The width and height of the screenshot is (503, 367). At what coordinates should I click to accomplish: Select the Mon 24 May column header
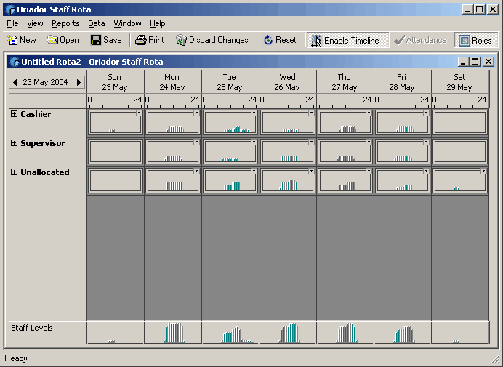coord(172,82)
